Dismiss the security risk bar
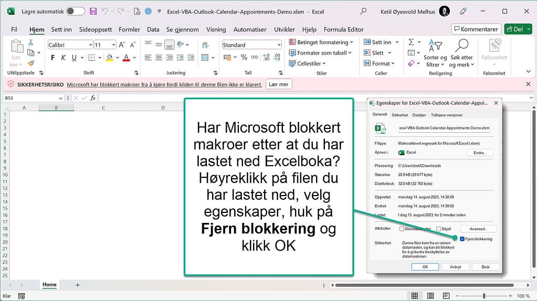This screenshot has height=301, width=537. (528, 84)
